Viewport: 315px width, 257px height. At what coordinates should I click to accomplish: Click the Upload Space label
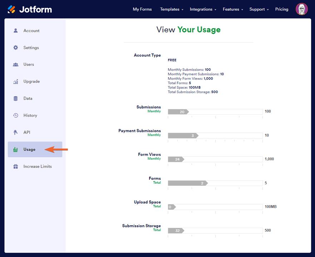[147, 202]
